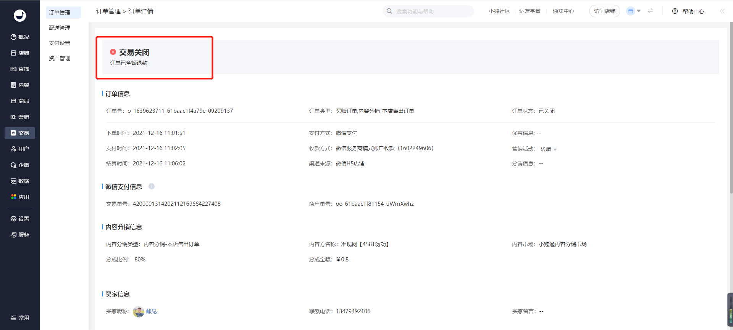Open 企微 section in the sidebar
The image size is (733, 330).
point(20,165)
